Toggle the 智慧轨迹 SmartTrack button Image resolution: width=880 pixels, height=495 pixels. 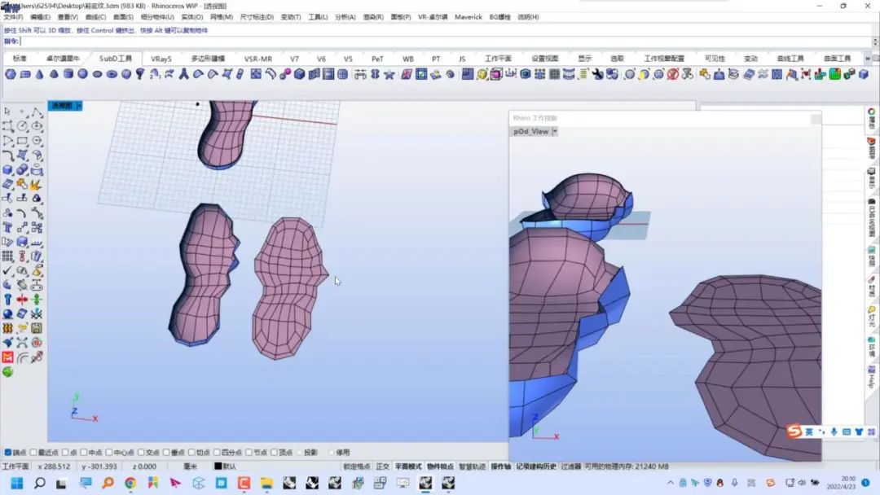coord(472,467)
